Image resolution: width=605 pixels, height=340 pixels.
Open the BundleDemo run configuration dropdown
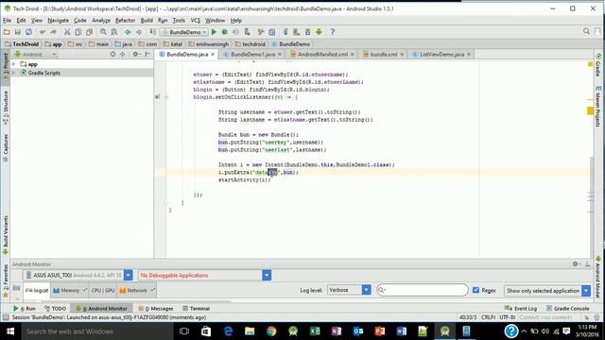point(184,32)
